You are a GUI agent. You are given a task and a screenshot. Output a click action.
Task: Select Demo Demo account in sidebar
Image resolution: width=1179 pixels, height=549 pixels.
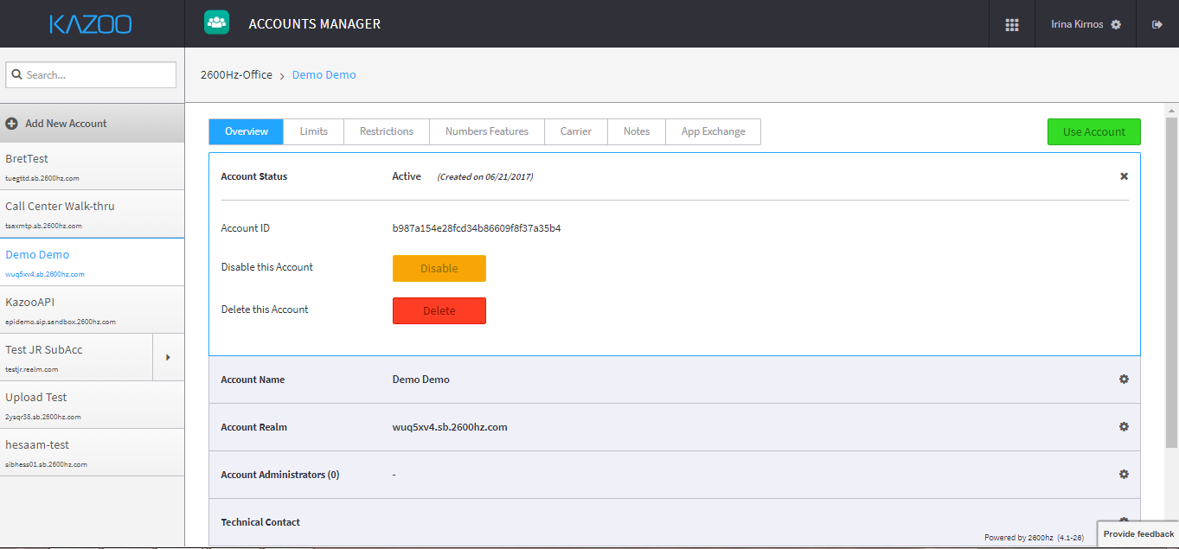(92, 262)
